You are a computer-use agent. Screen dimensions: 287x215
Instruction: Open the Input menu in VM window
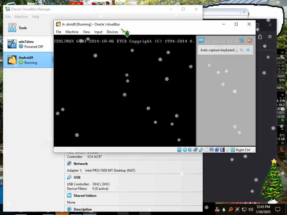[x=98, y=32]
